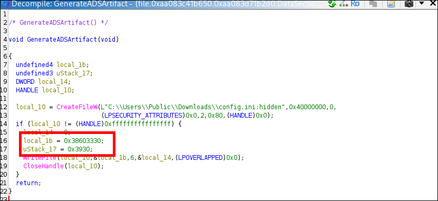Click the CreateFileW function call
This screenshot has width=438, height=201.
point(76,107)
